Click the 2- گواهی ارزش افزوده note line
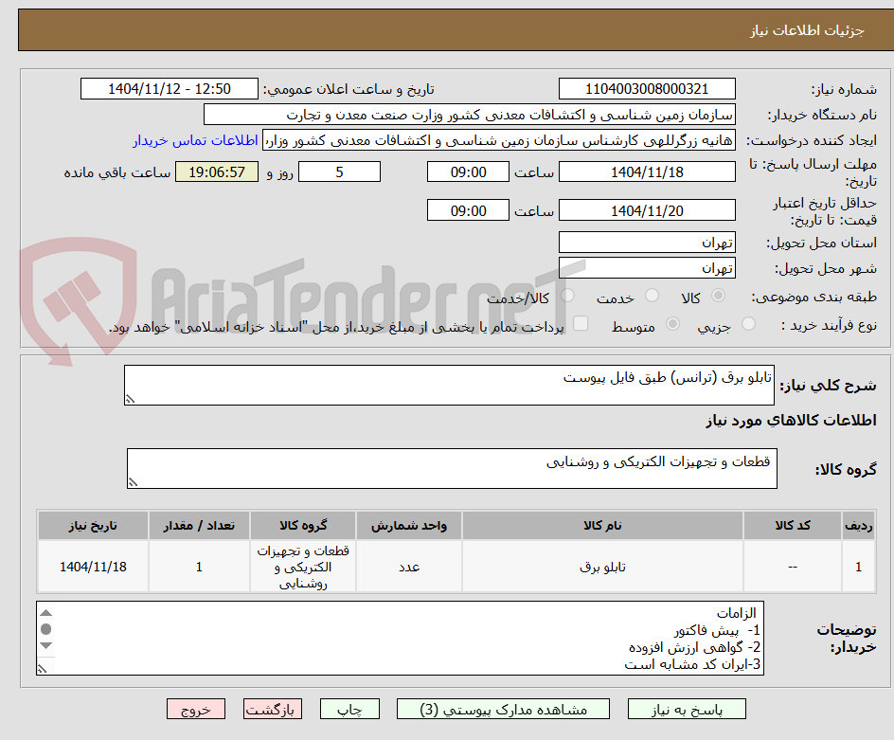This screenshot has width=894, height=740. 694,647
